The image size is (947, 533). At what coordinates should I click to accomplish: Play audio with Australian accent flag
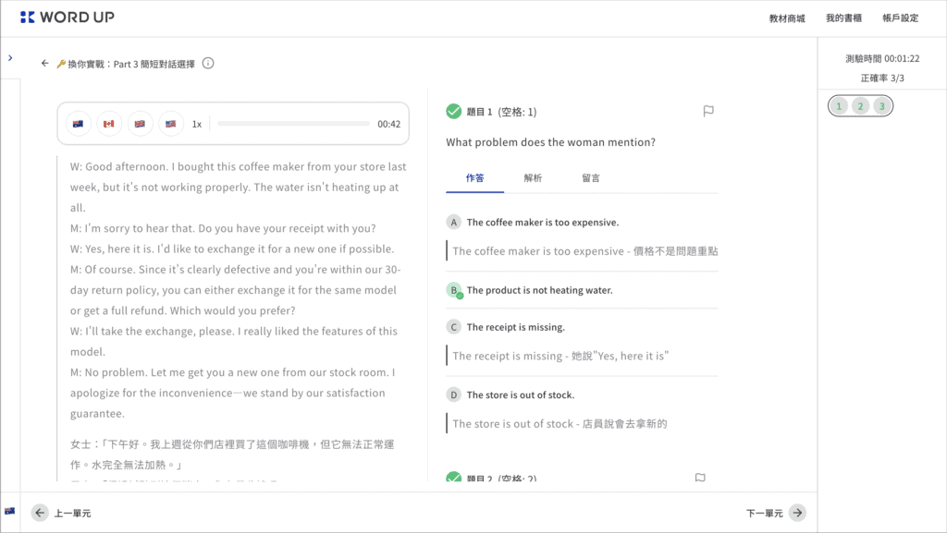pyautogui.click(x=78, y=124)
